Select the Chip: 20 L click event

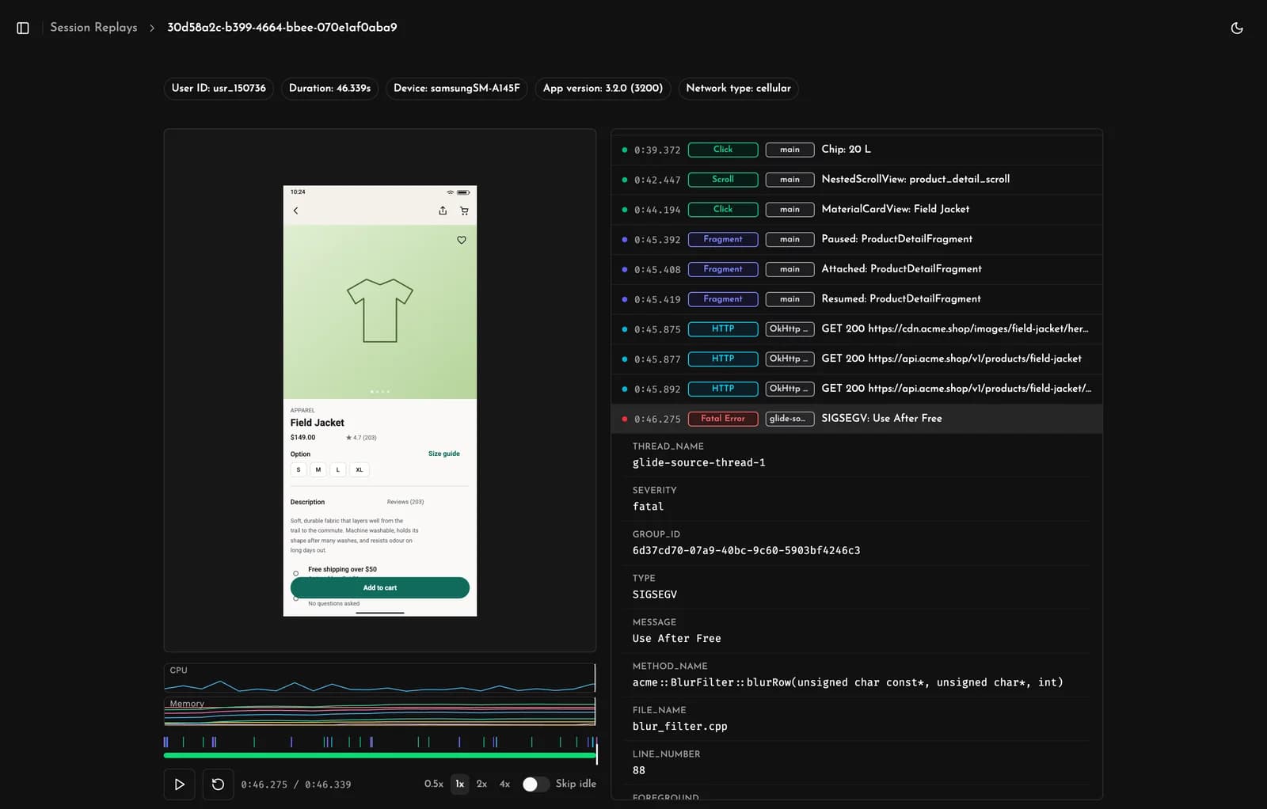[x=857, y=150]
